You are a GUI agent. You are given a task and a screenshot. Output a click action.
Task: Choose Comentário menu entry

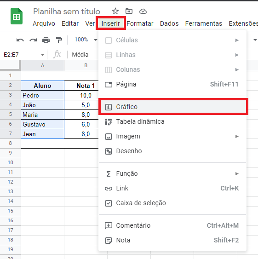(x=172, y=225)
